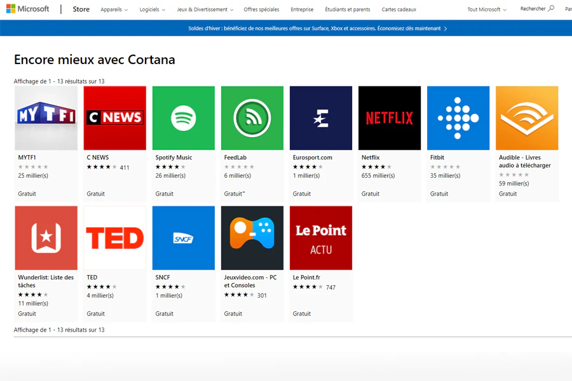Open the Le Point.fr title link
The image size is (572, 381).
[x=306, y=277]
